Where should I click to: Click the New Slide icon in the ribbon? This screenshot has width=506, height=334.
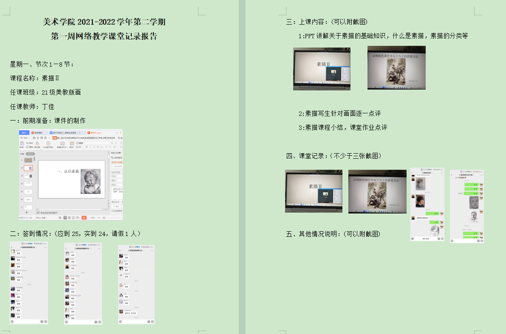[x=62, y=143]
